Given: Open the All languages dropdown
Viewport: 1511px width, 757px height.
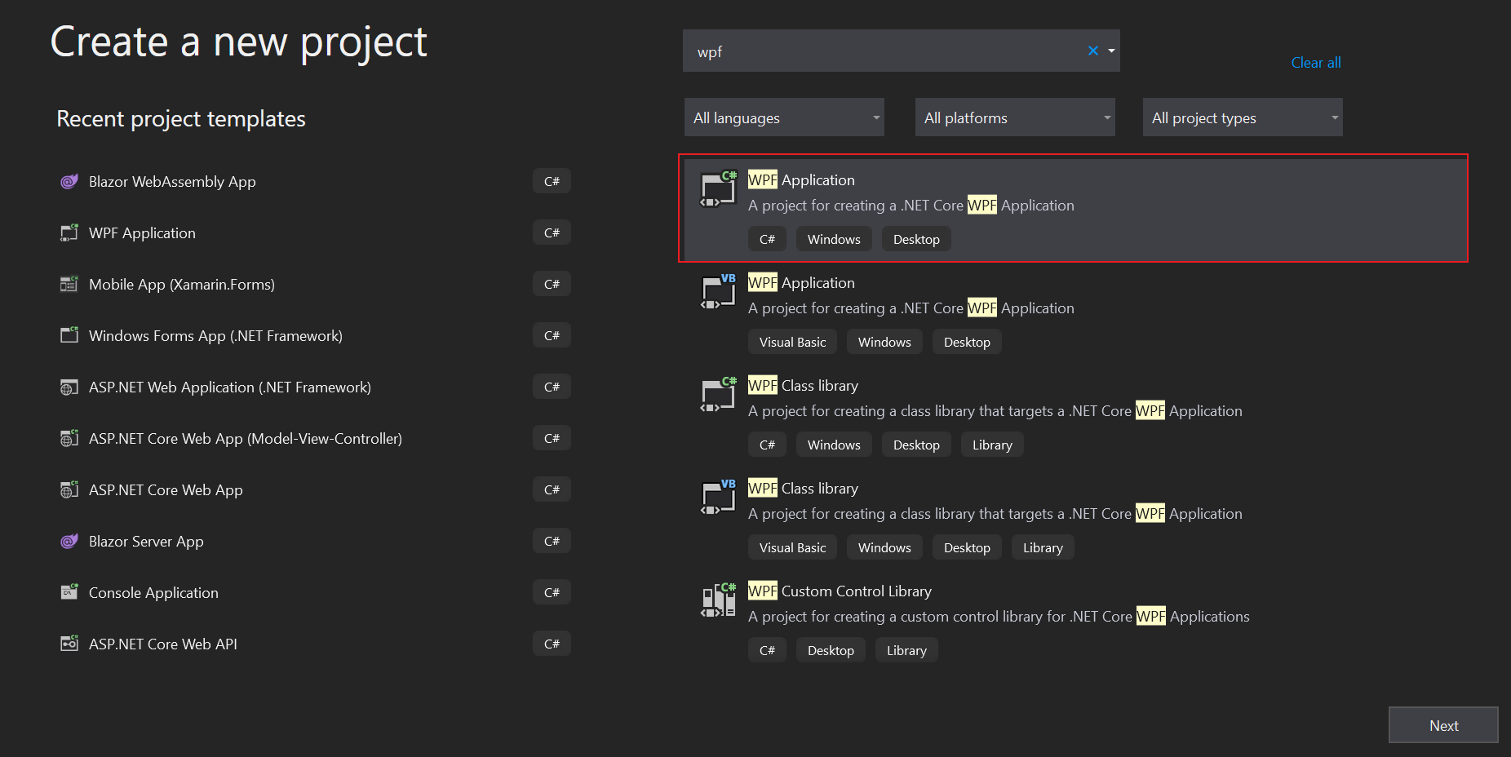Looking at the screenshot, I should [783, 117].
